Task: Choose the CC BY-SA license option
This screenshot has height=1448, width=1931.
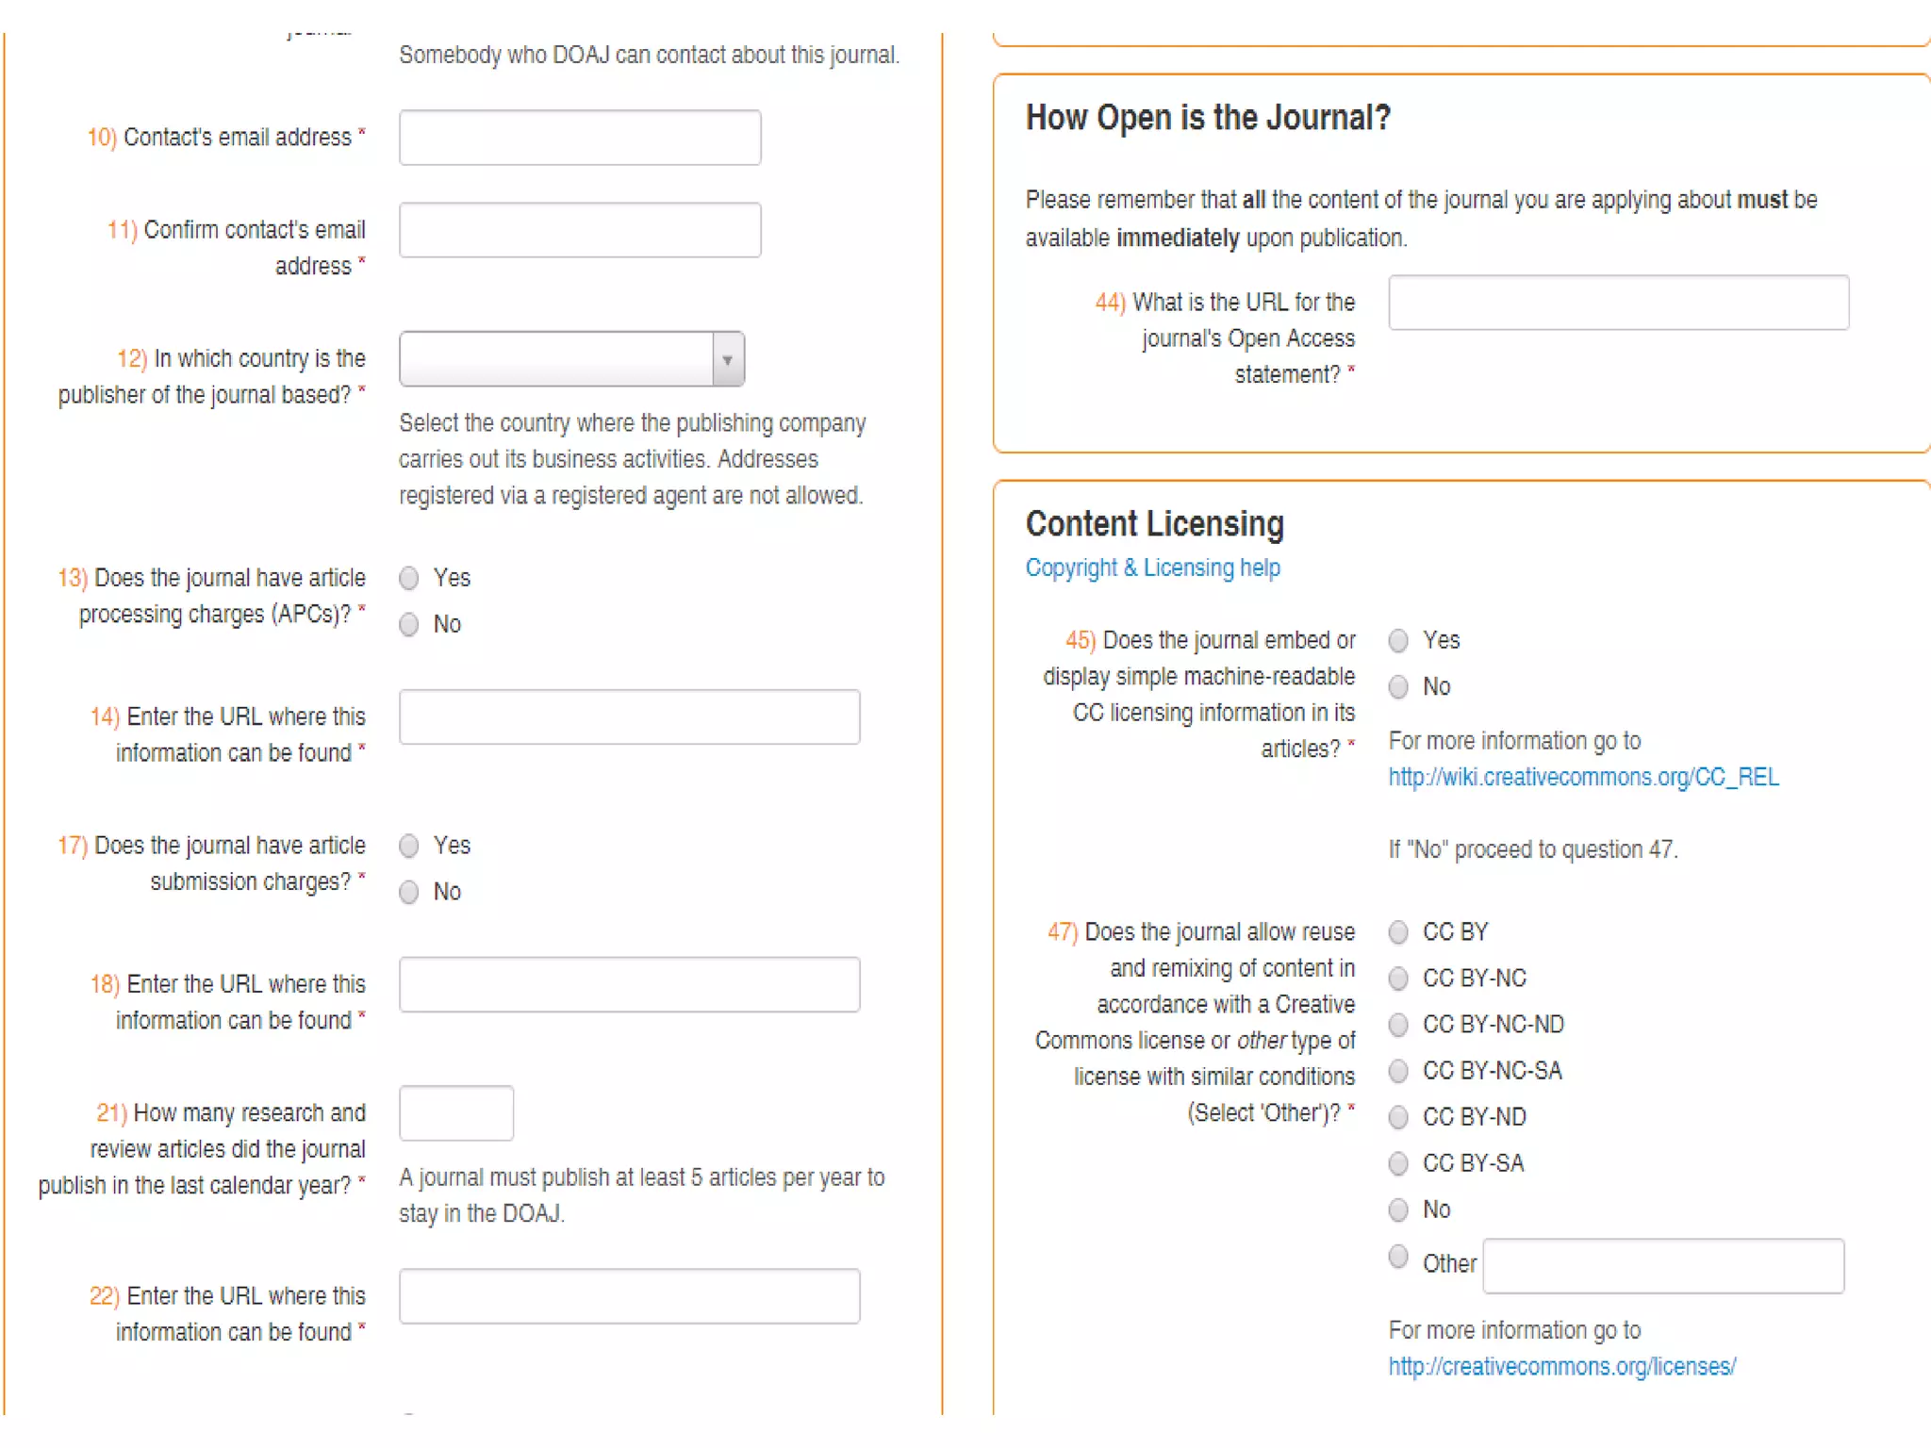Action: click(1399, 1163)
